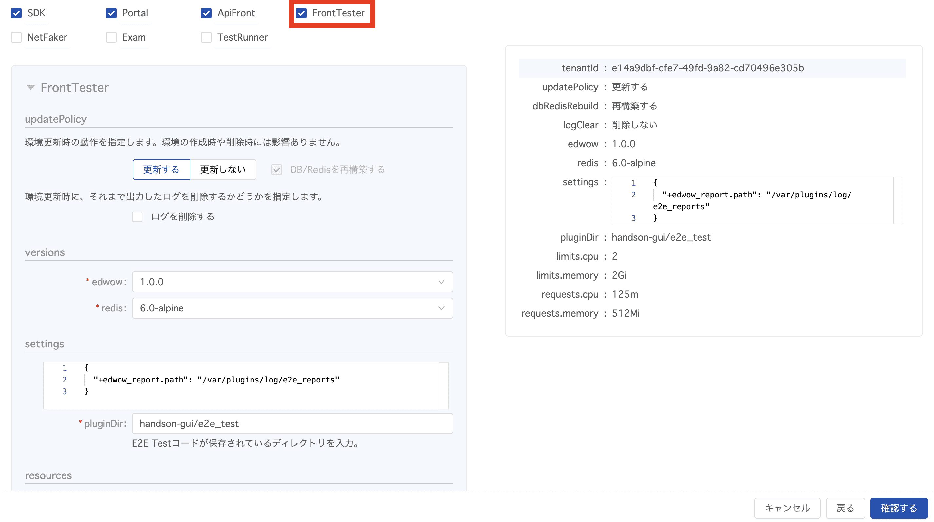Click the 戻る button

pos(845,508)
